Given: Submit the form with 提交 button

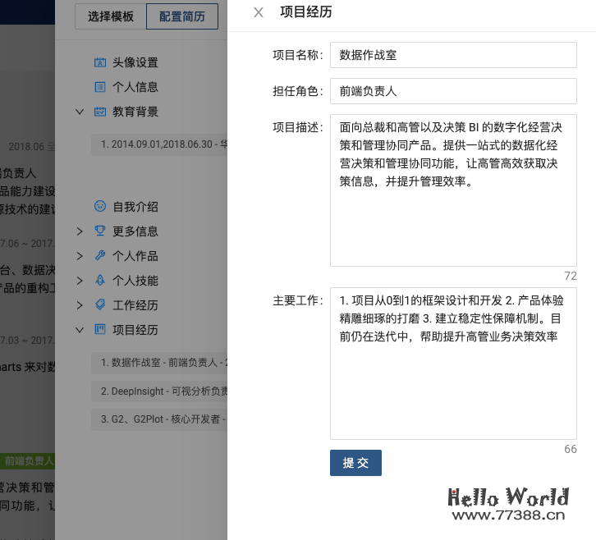Looking at the screenshot, I should 355,463.
